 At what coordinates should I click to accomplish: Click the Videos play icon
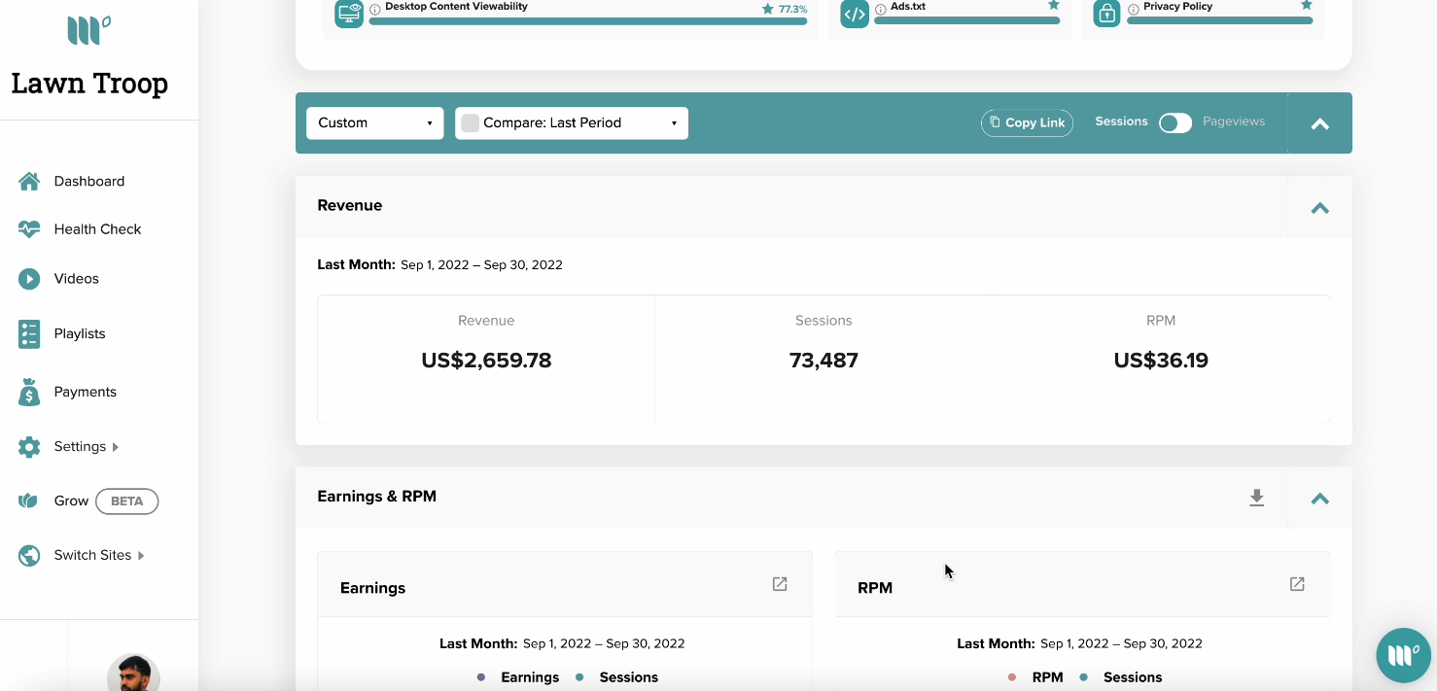tap(29, 279)
